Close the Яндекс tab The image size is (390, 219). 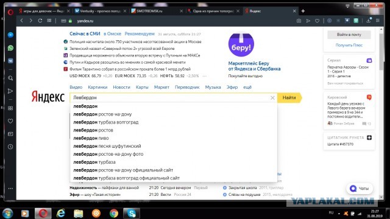click(294, 11)
